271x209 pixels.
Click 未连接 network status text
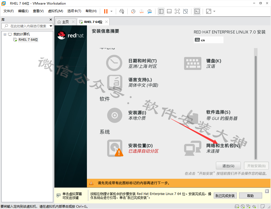point(213,151)
